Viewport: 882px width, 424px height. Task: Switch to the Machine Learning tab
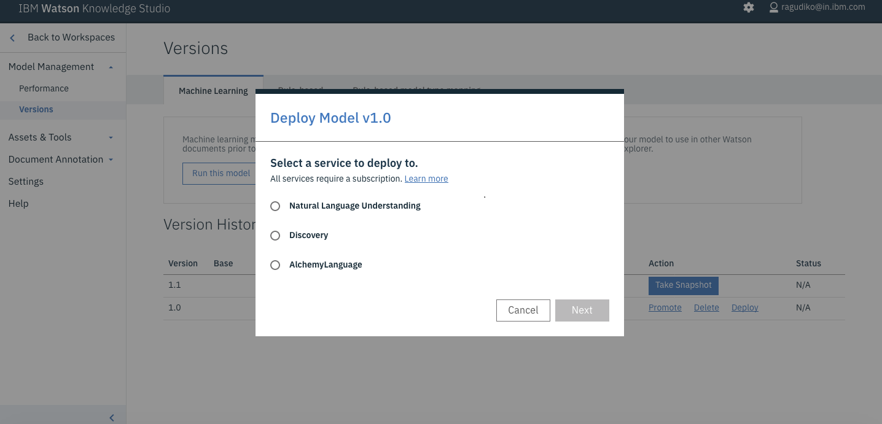tap(213, 91)
